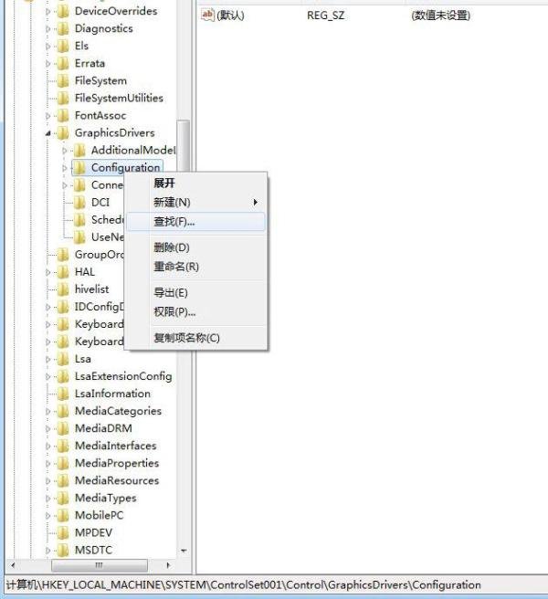Expand the MobilePC tree node
Image resolution: width=548 pixels, height=599 pixels.
click(x=48, y=516)
